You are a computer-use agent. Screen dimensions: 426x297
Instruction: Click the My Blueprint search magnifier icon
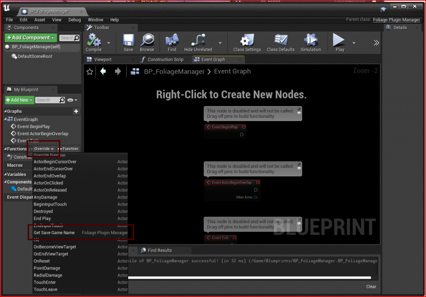(x=62, y=100)
